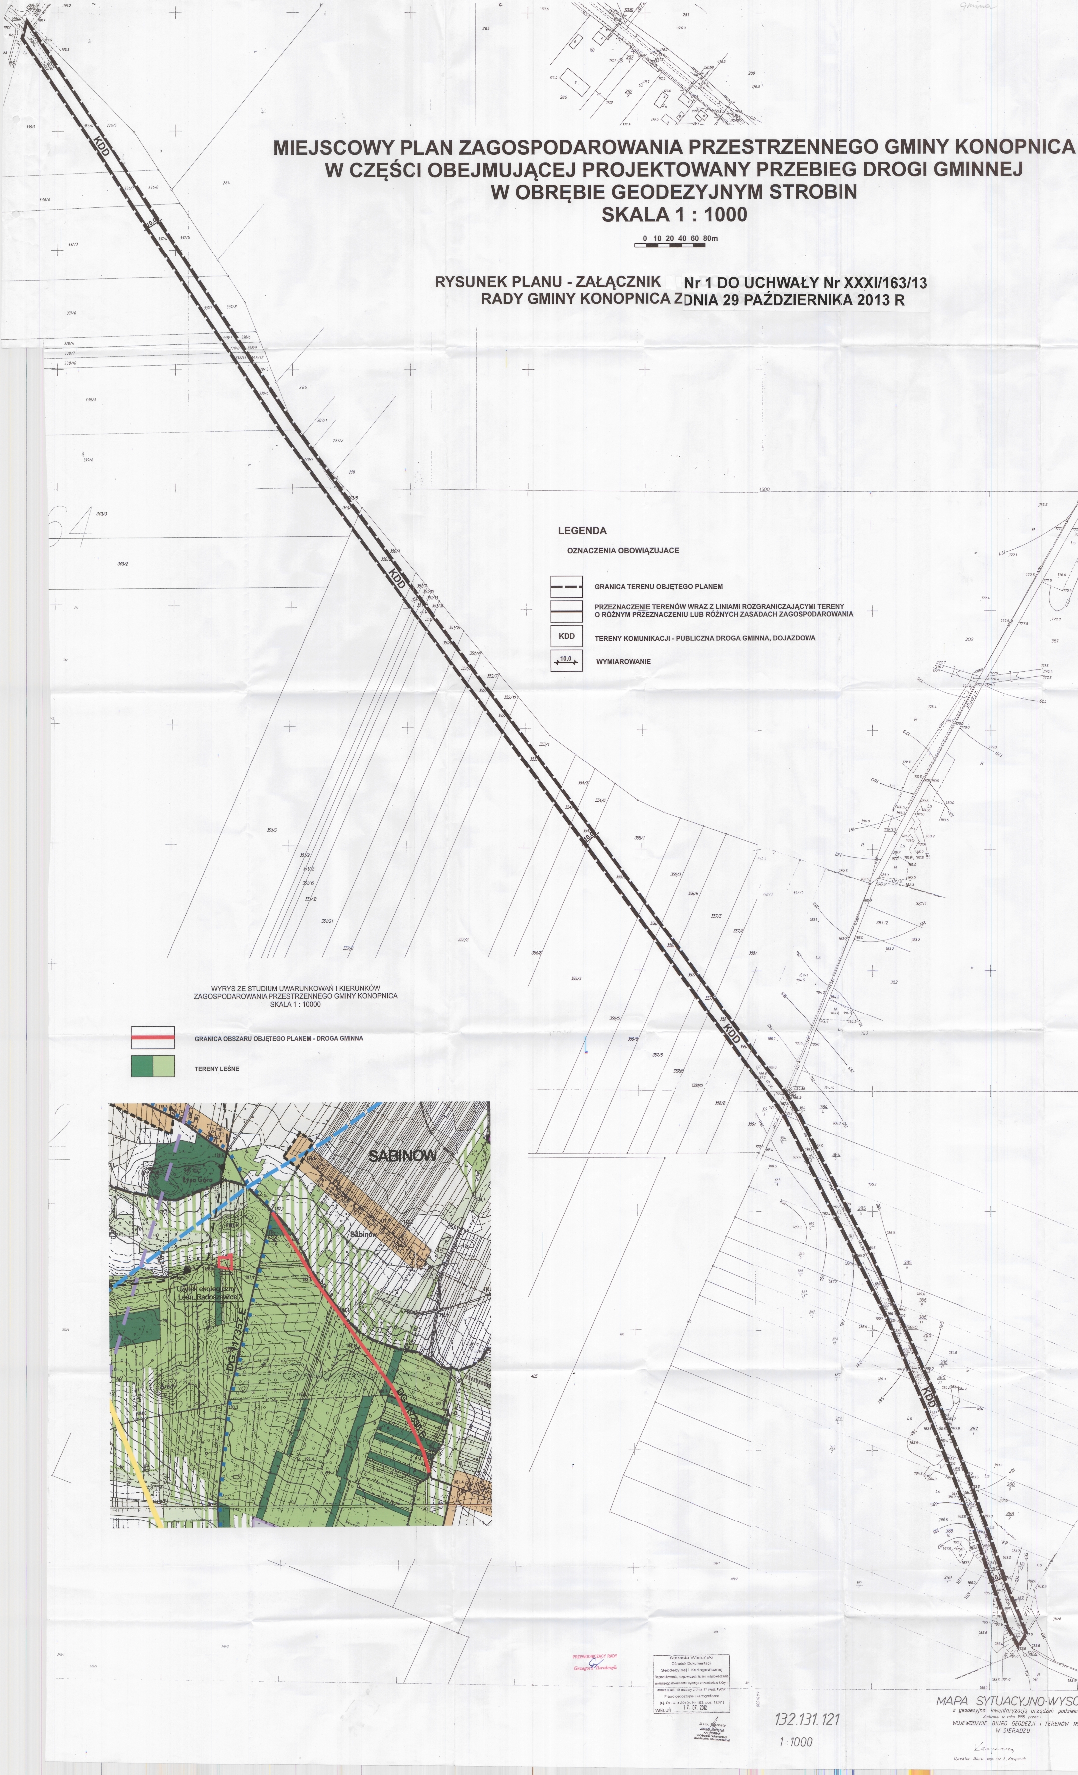This screenshot has width=1078, height=1775.
Task: Click the small red square on the inset map
Action: 226,1262
